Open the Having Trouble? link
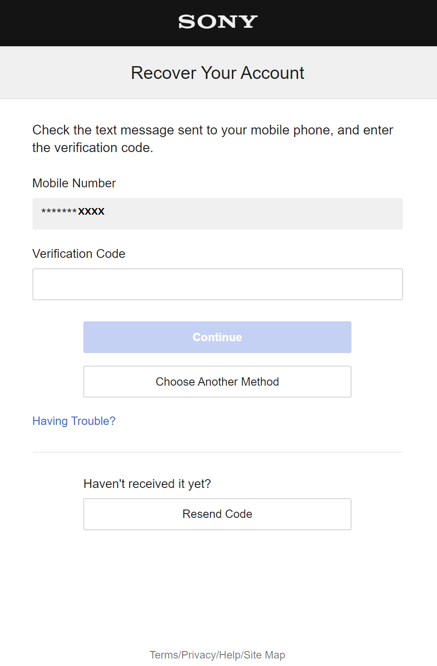Screen dimensions: 437x666 (x=74, y=421)
